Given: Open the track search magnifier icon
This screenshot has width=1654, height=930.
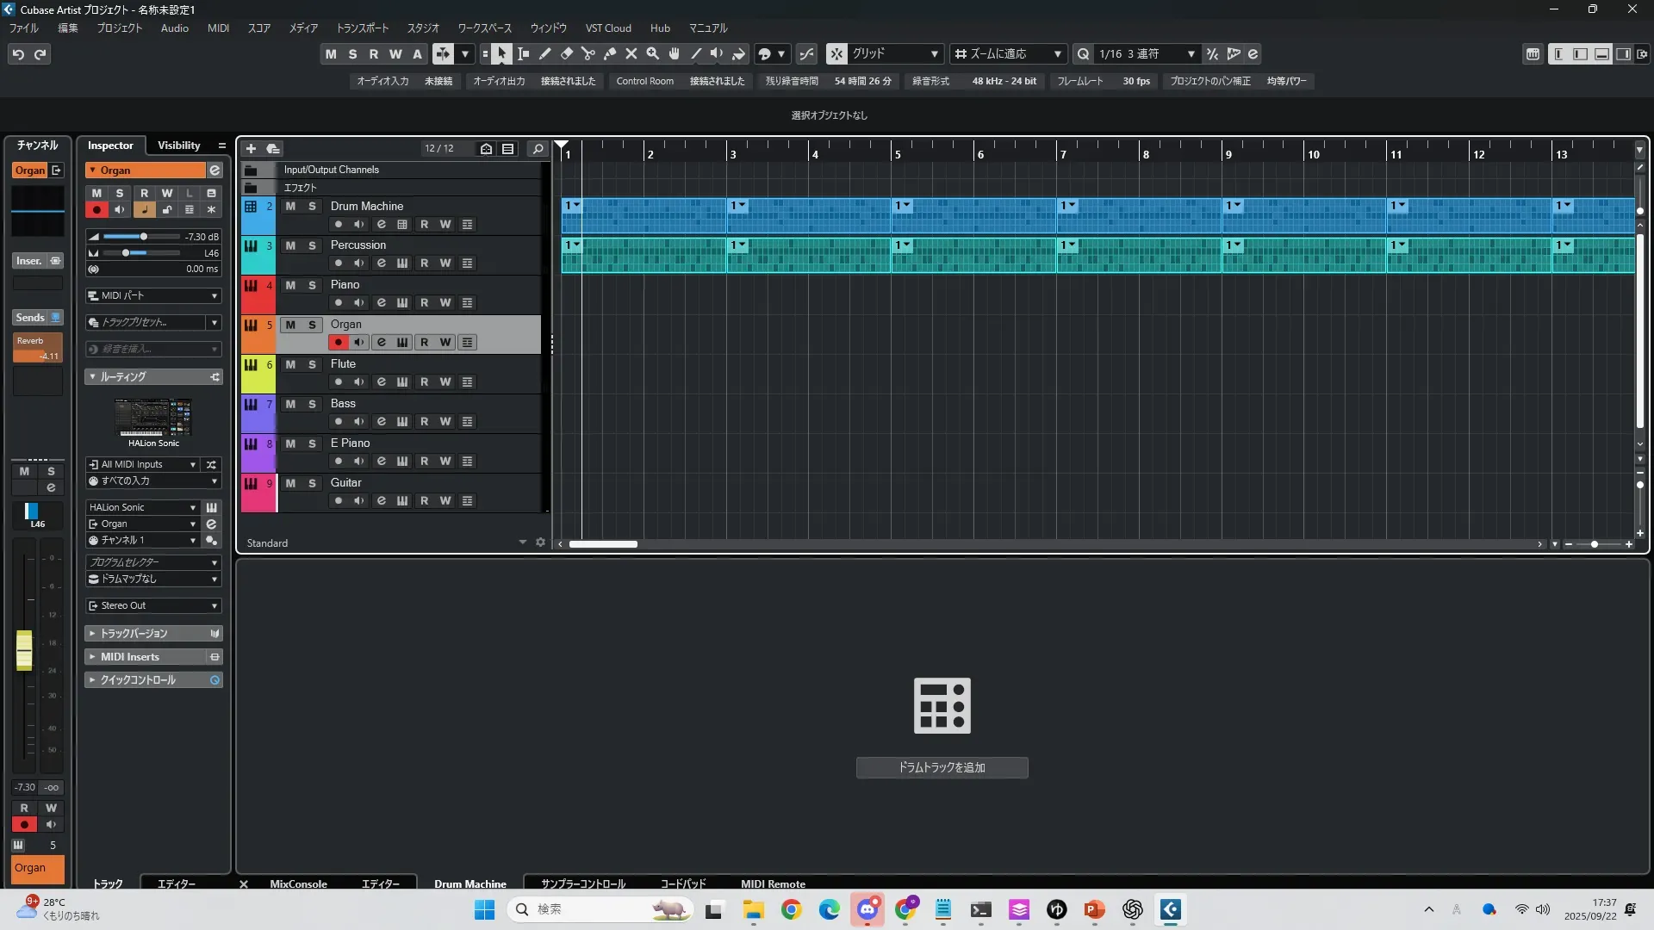Looking at the screenshot, I should click(538, 148).
